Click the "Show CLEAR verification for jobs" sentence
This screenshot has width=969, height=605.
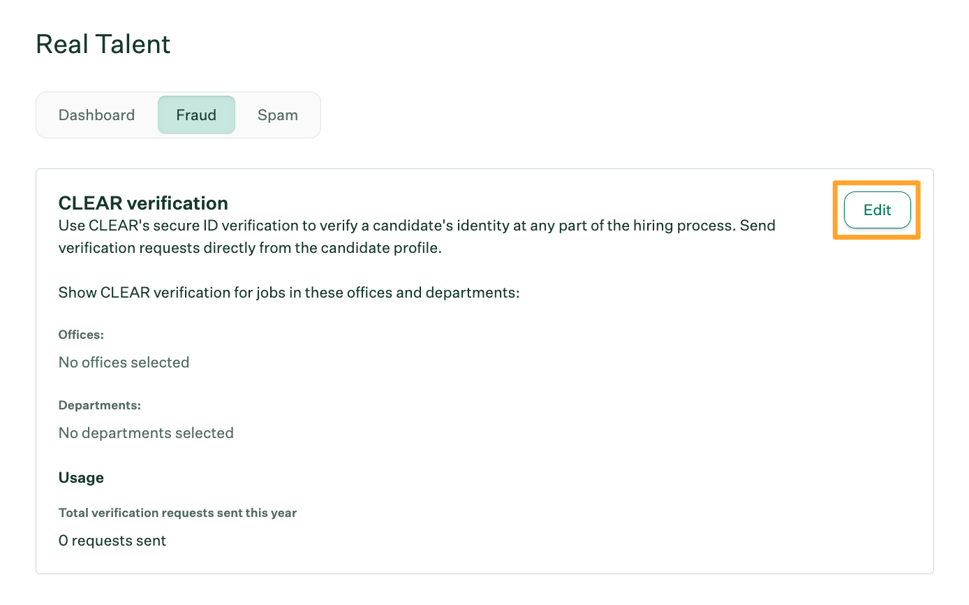point(289,292)
